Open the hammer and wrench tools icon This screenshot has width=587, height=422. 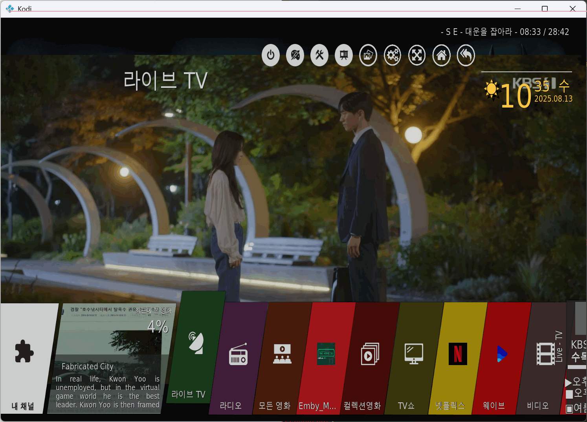[319, 55]
